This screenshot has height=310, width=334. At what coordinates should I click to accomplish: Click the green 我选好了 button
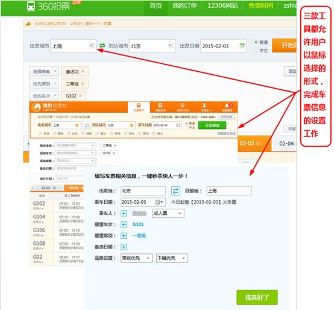coord(257,297)
